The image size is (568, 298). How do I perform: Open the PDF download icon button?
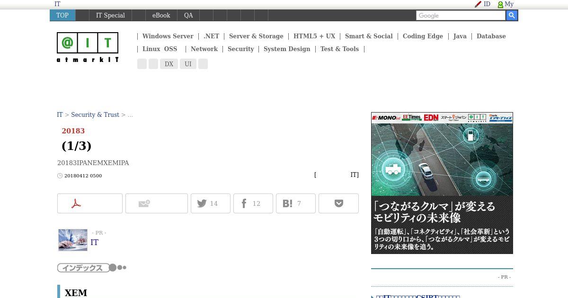click(x=90, y=203)
